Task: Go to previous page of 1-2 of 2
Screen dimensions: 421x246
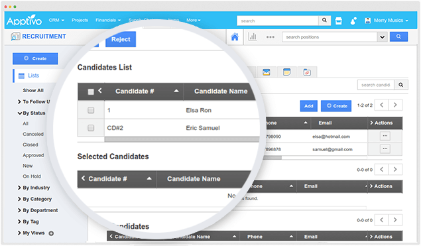Action: coord(381,105)
